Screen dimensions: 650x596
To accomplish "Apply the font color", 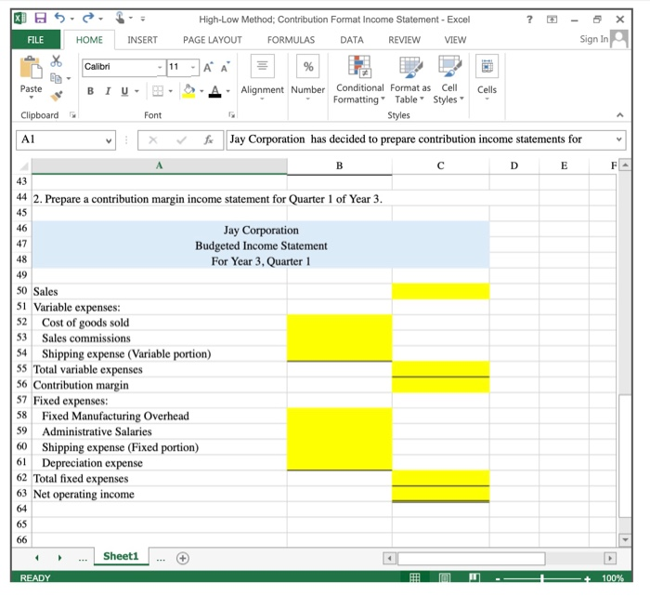I will click(214, 91).
